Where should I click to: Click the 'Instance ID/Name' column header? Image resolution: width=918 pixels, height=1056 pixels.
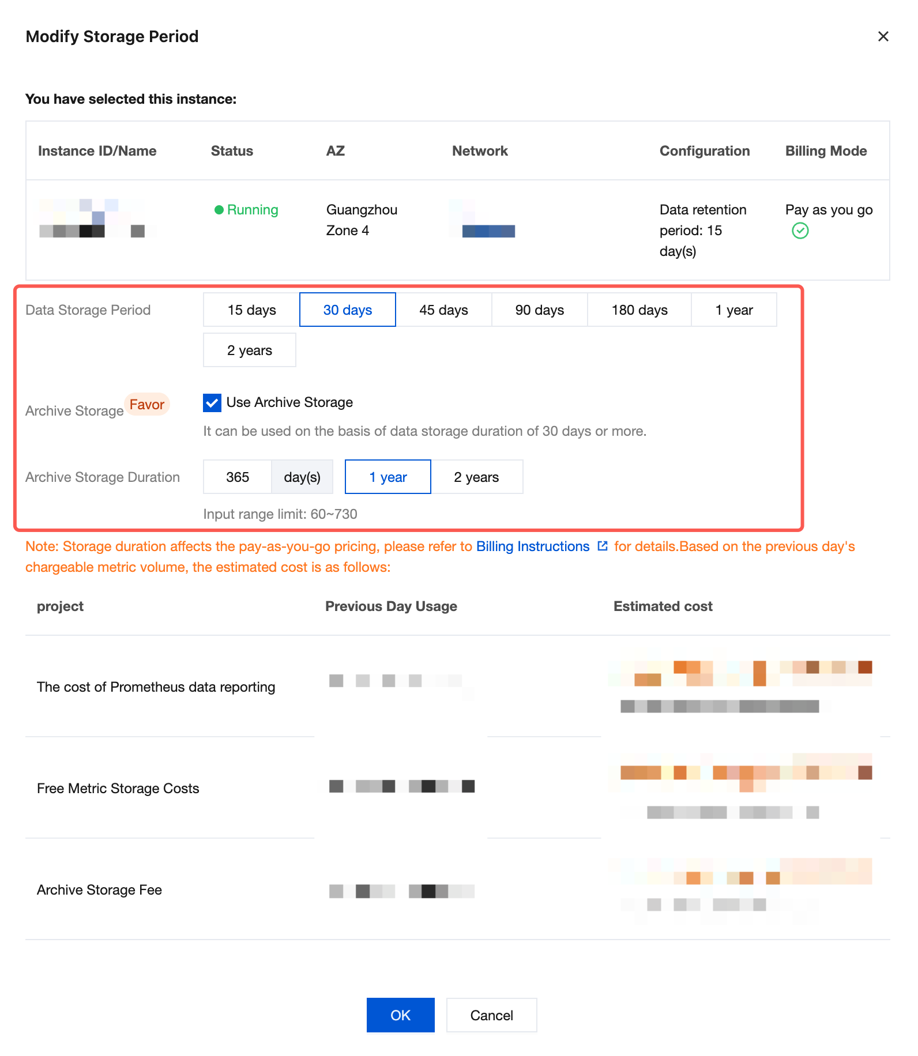(x=97, y=151)
